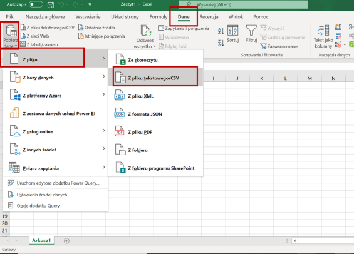
Task: Sort ascending A to Z icon
Action: pos(221,31)
